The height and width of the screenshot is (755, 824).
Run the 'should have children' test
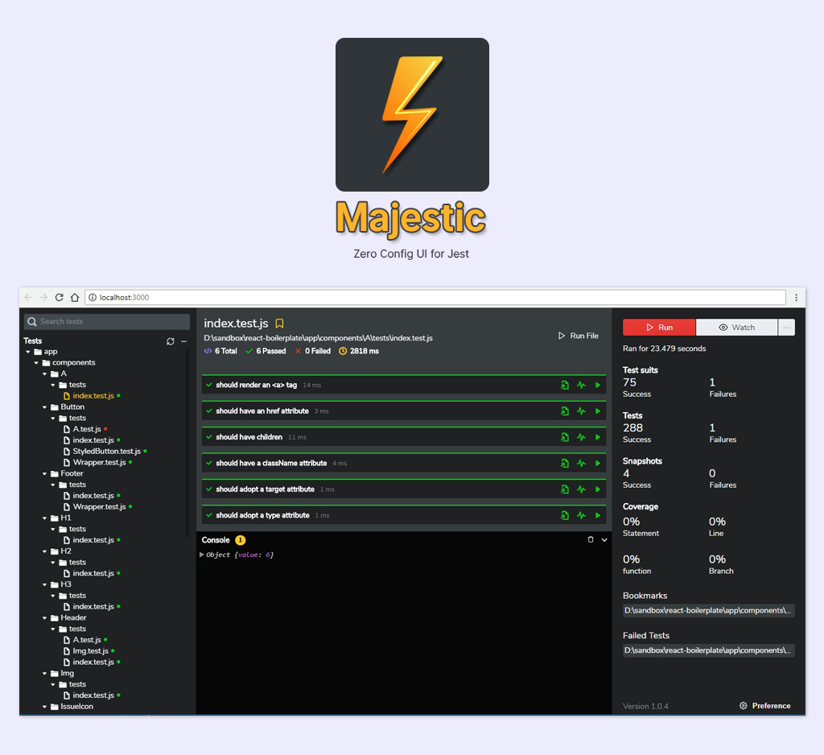pos(598,437)
